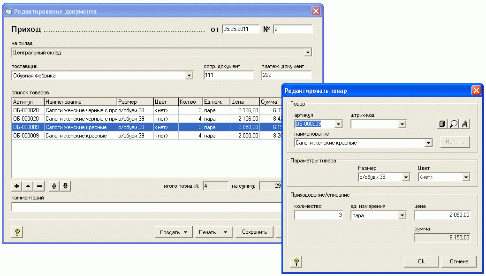
Task: Open the Создать dropdown button
Action: pos(174,232)
